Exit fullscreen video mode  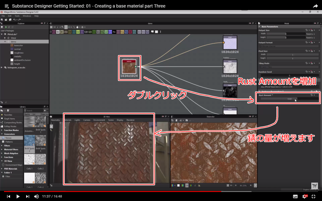(x=314, y=196)
